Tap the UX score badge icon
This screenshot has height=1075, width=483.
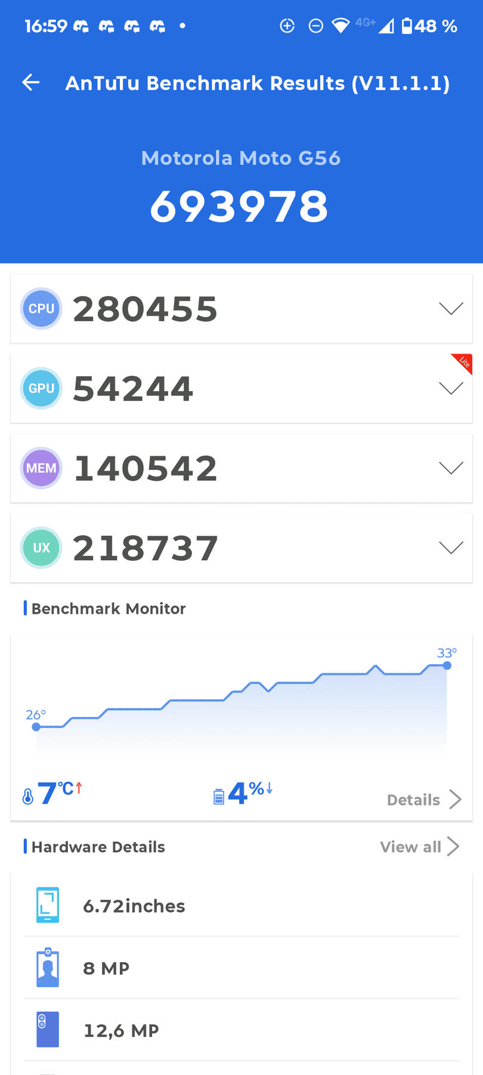click(41, 548)
